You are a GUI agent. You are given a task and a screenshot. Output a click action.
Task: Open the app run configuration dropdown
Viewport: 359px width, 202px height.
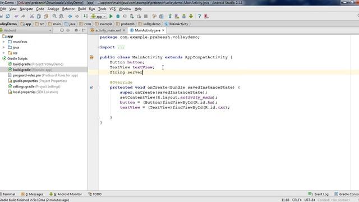pyautogui.click(x=99, y=16)
